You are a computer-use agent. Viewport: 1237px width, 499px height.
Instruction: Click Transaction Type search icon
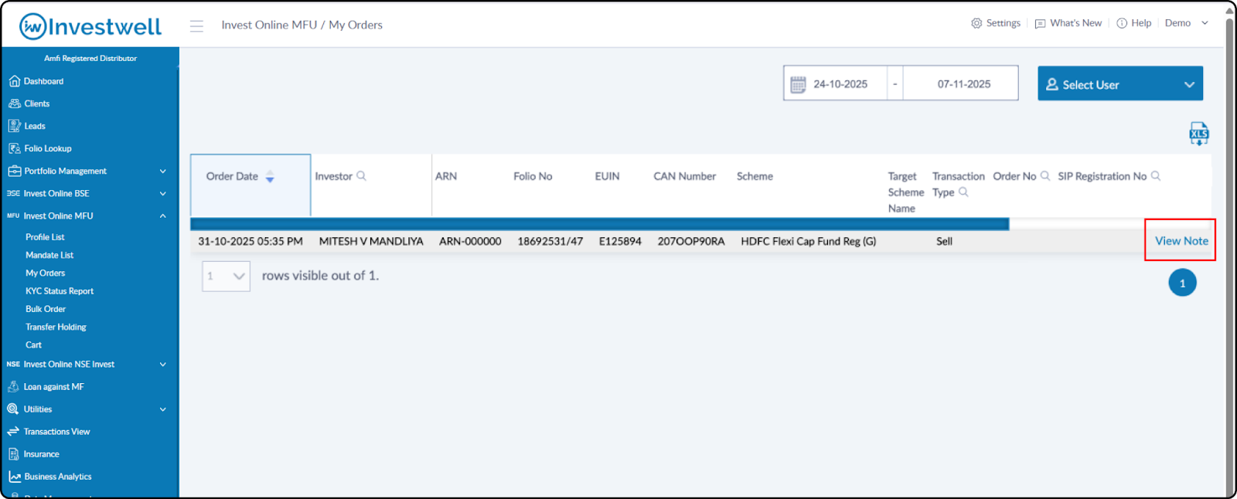963,192
